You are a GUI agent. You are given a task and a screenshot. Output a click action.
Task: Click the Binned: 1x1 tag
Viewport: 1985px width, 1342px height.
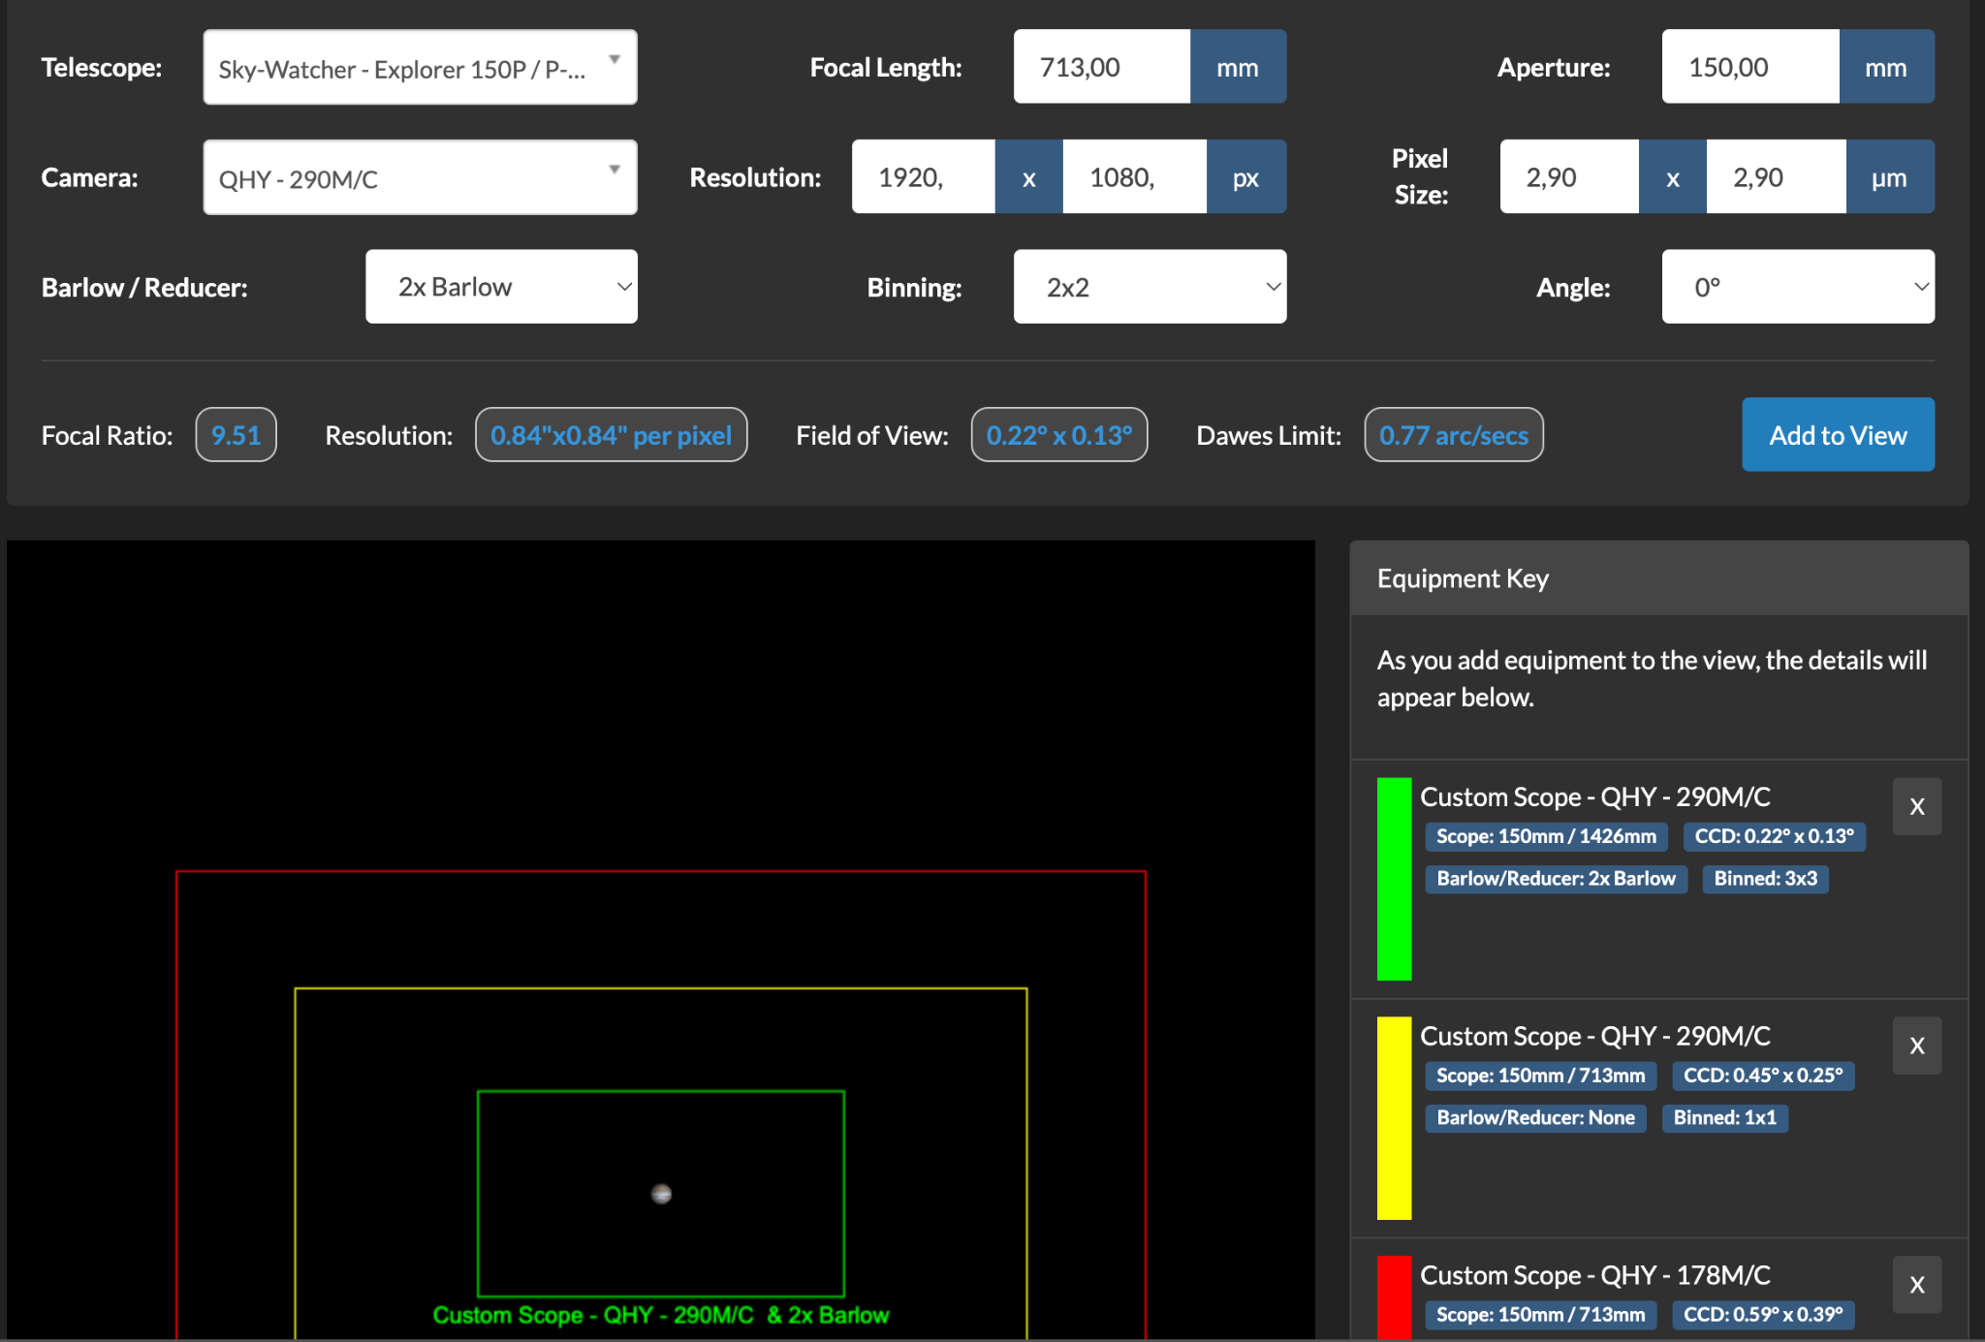click(1724, 1118)
